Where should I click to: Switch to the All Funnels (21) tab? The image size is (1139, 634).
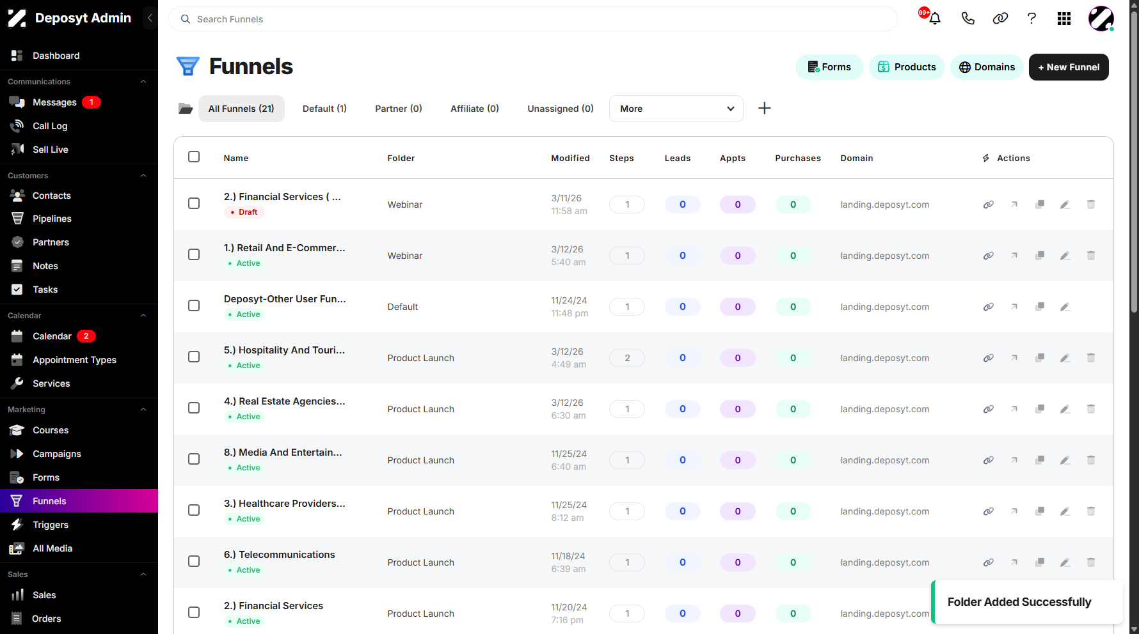tap(241, 109)
